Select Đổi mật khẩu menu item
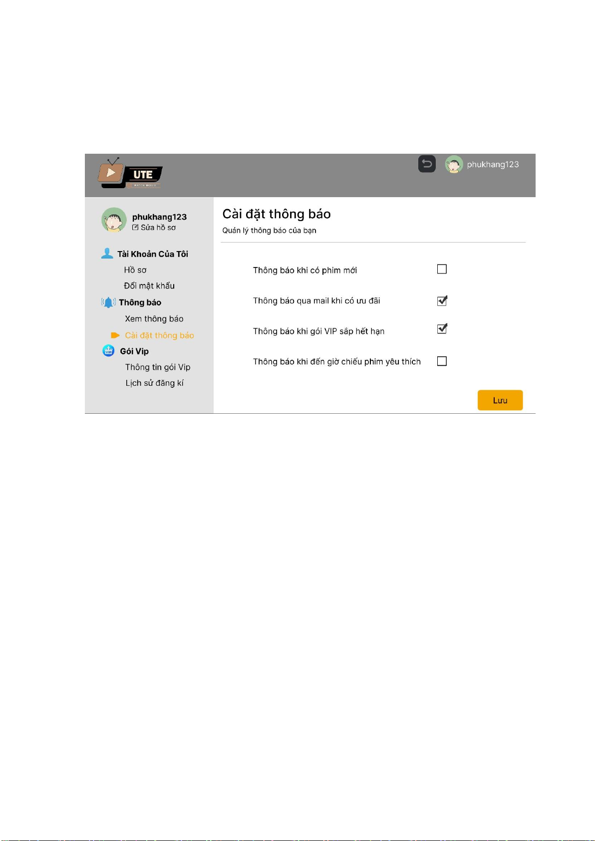 click(x=149, y=285)
